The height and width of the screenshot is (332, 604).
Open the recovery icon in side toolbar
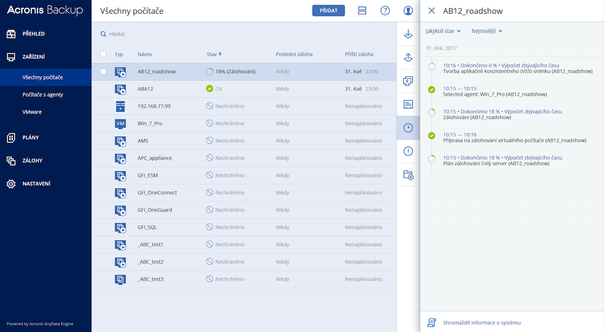tap(408, 58)
